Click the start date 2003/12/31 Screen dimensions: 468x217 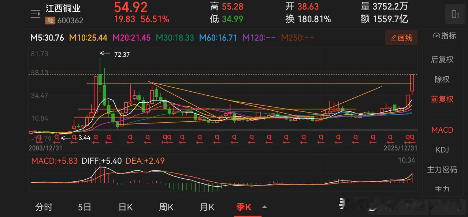coord(46,148)
